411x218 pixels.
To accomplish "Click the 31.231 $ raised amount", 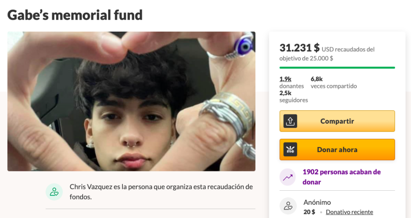I will tap(299, 48).
